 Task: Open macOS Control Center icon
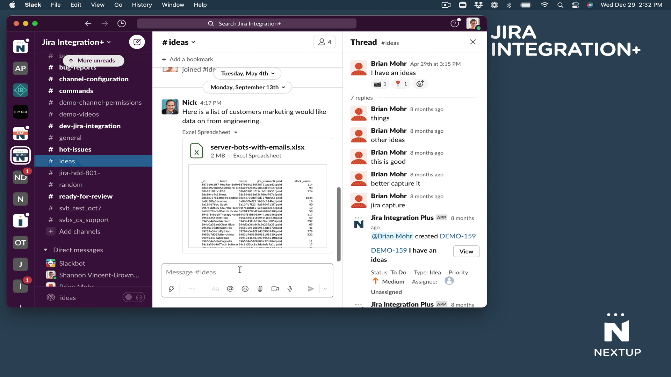point(575,5)
